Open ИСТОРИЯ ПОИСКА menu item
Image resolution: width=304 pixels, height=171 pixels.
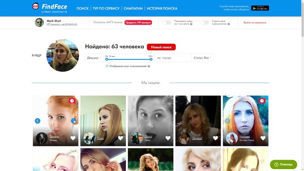coord(162,9)
